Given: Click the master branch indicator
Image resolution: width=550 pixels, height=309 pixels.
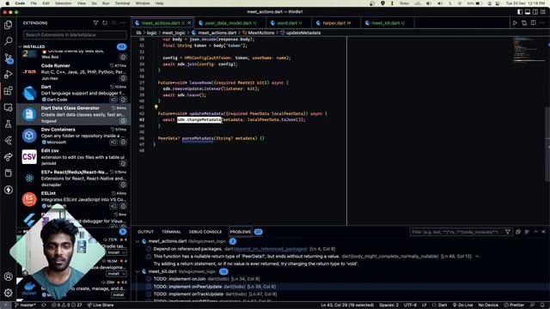Looking at the screenshot, I should click(x=25, y=306).
